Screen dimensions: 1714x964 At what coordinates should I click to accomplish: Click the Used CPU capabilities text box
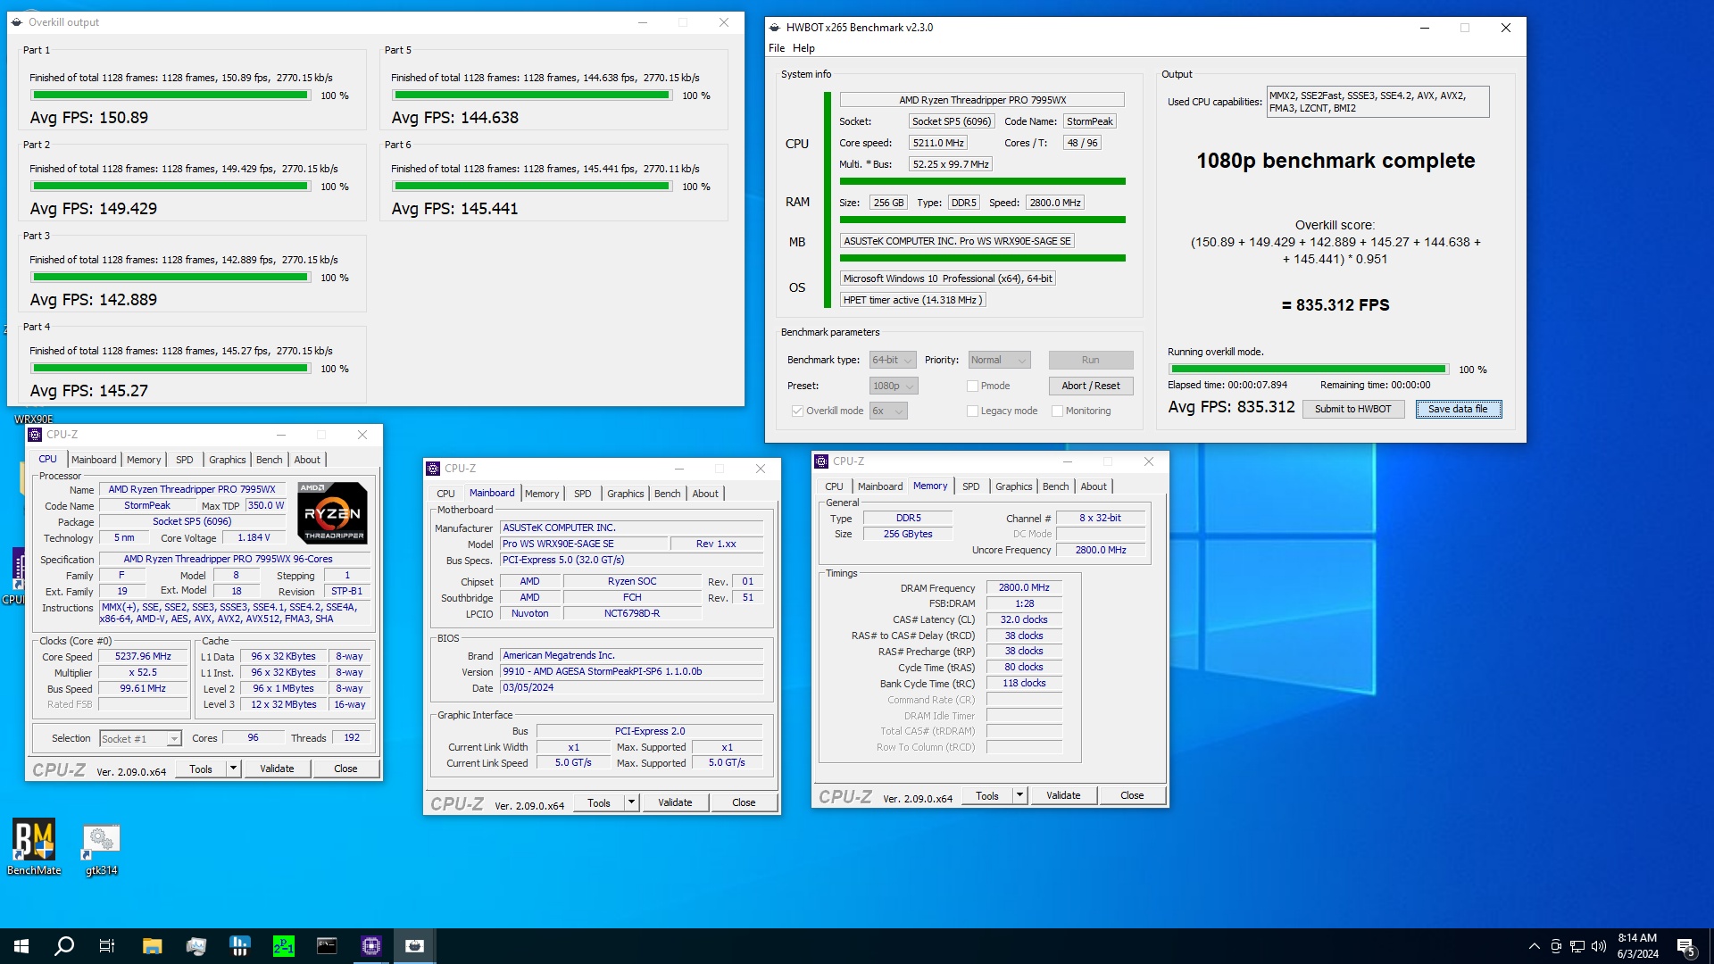tap(1377, 102)
